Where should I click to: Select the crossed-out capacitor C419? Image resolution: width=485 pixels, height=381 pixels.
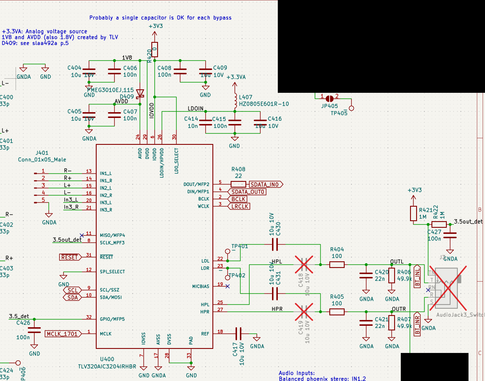304,312
